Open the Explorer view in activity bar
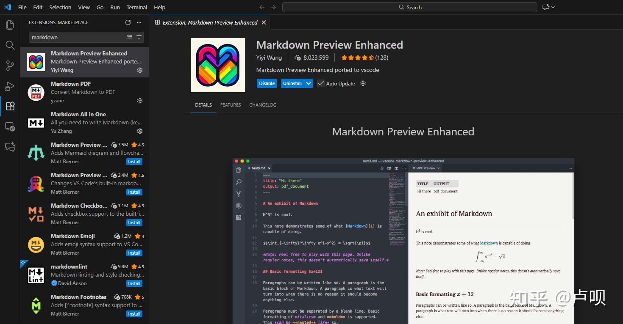Image resolution: width=623 pixels, height=324 pixels. (x=10, y=25)
